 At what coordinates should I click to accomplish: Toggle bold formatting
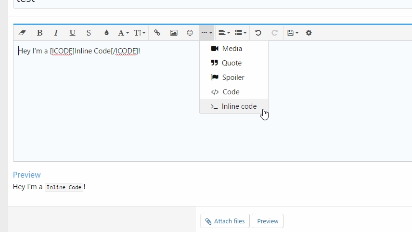coord(39,33)
